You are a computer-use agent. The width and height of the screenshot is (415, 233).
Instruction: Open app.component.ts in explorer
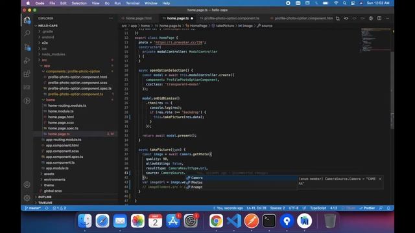click(x=60, y=162)
